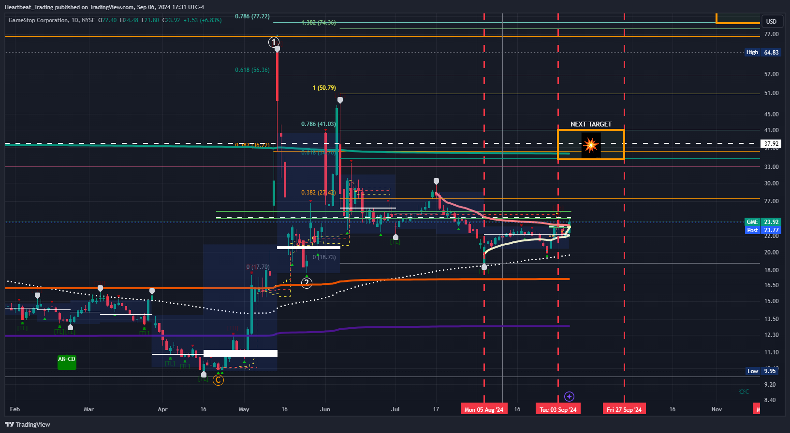Click the Heartbeat_Trading published header text

(x=104, y=7)
